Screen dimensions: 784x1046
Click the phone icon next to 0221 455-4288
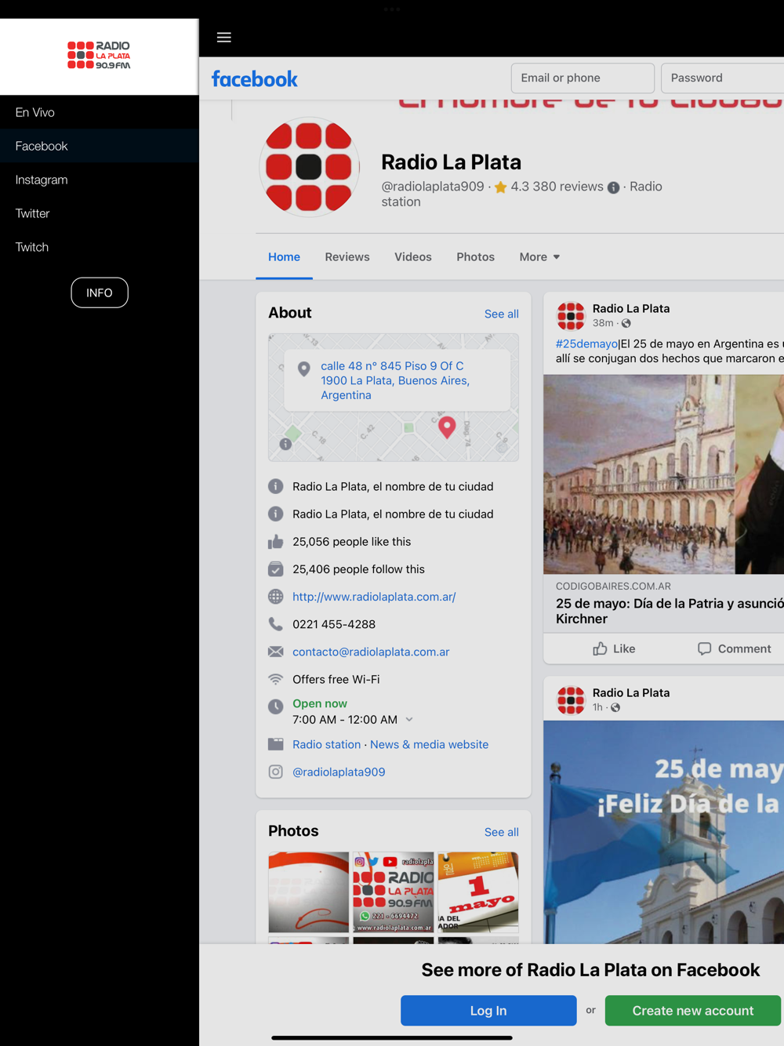click(x=275, y=624)
